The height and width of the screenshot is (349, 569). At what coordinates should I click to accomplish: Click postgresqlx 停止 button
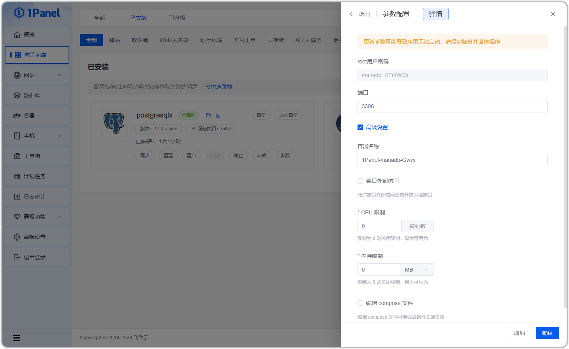point(238,156)
